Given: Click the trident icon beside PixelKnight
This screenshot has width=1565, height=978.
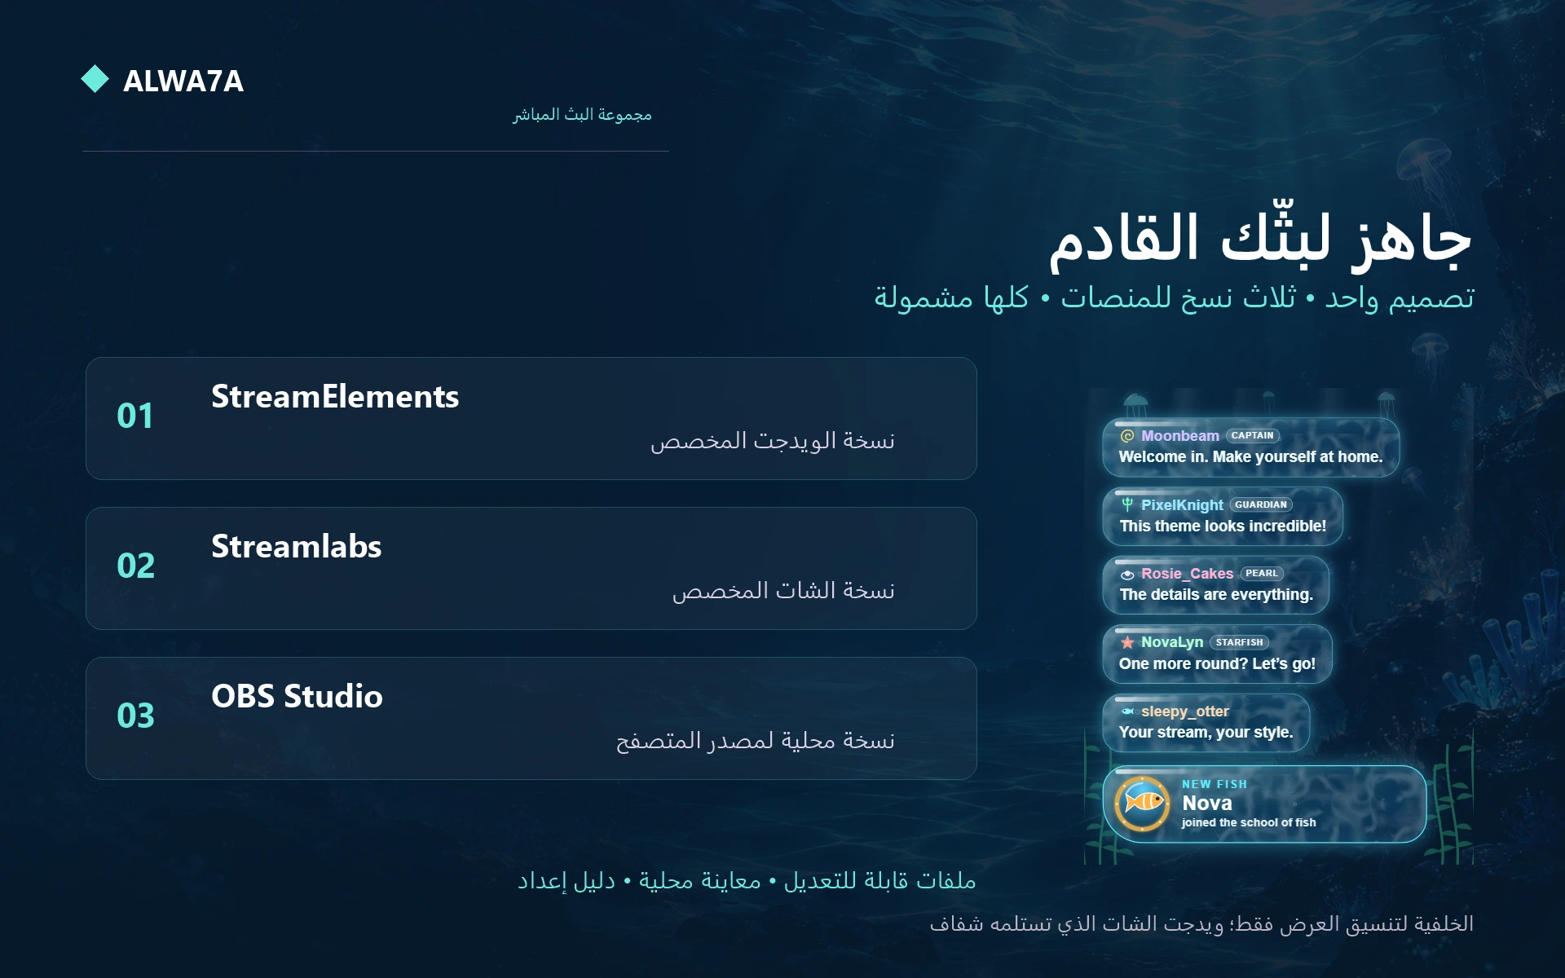Looking at the screenshot, I should (1127, 504).
